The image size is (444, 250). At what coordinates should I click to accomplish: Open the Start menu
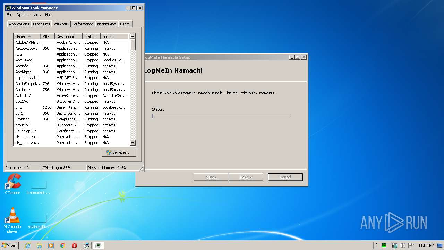(x=9, y=245)
